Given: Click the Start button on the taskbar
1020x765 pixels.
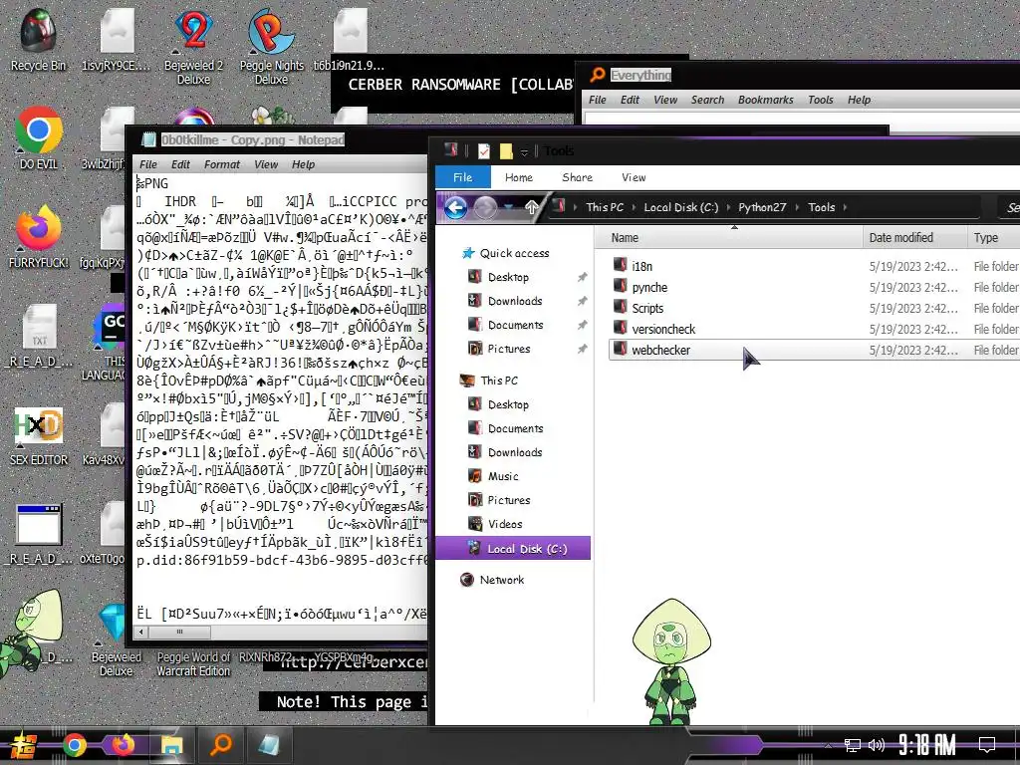Looking at the screenshot, I should [24, 745].
